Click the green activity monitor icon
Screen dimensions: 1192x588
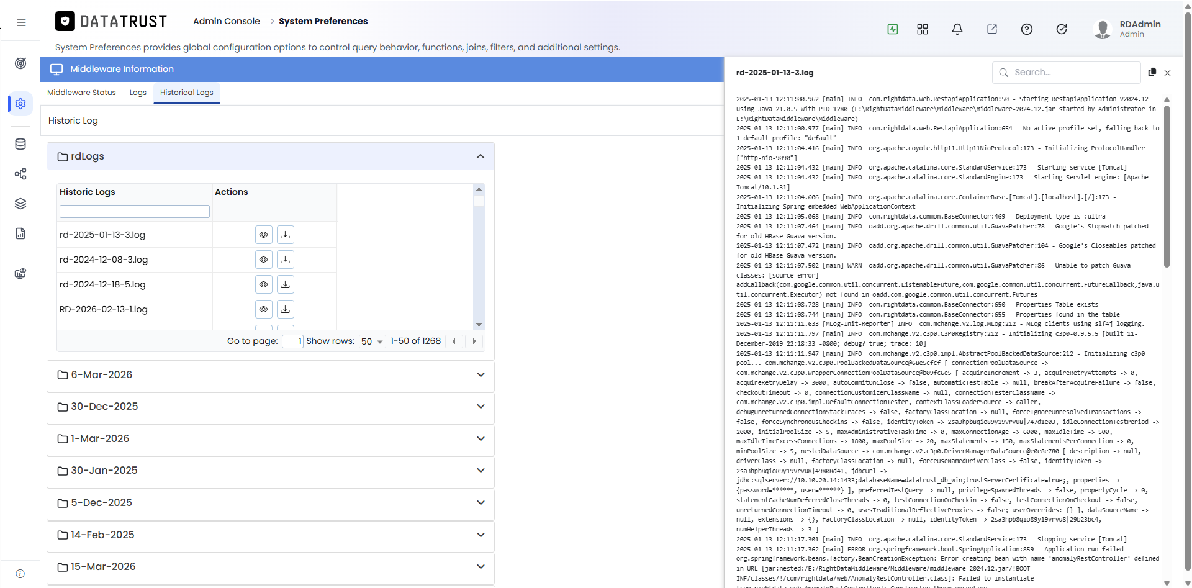pyautogui.click(x=893, y=29)
